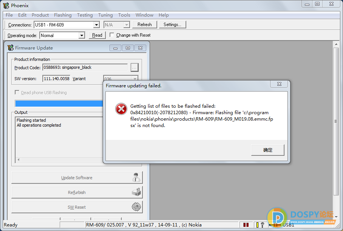Viewport: 343px width, 231px height.
Task: Open the Tools menu
Action: tap(124, 15)
